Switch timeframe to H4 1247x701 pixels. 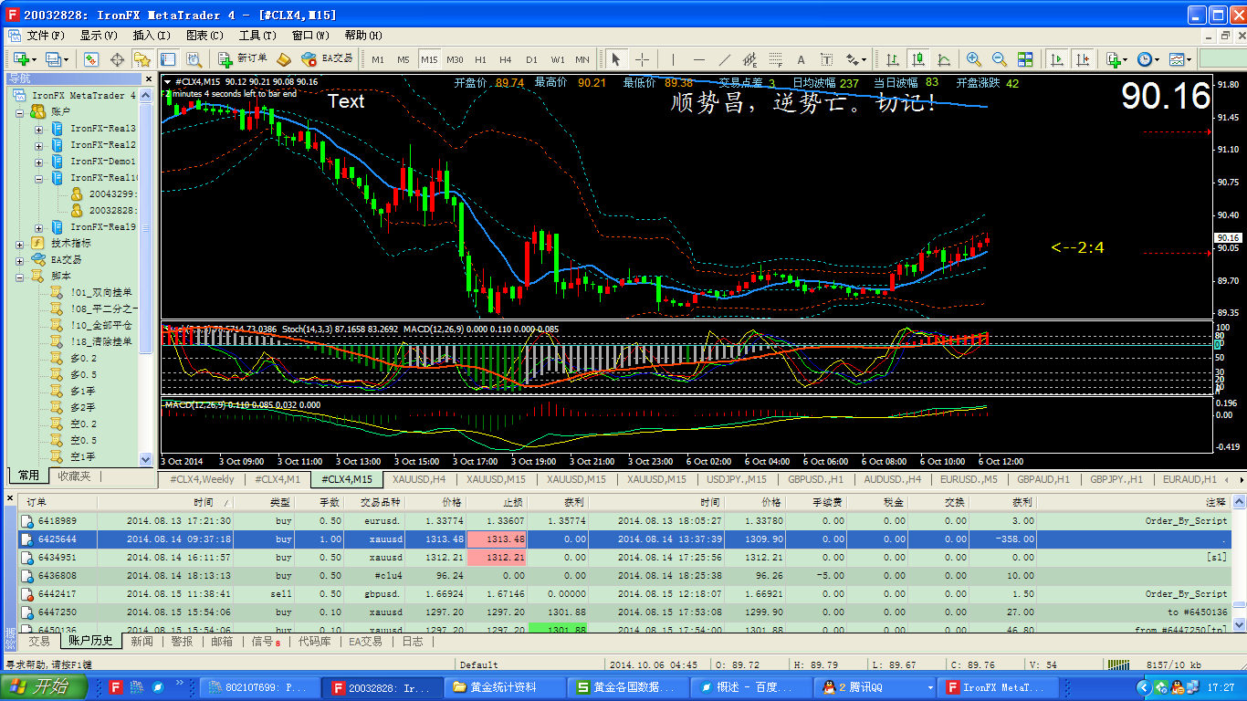coord(506,59)
